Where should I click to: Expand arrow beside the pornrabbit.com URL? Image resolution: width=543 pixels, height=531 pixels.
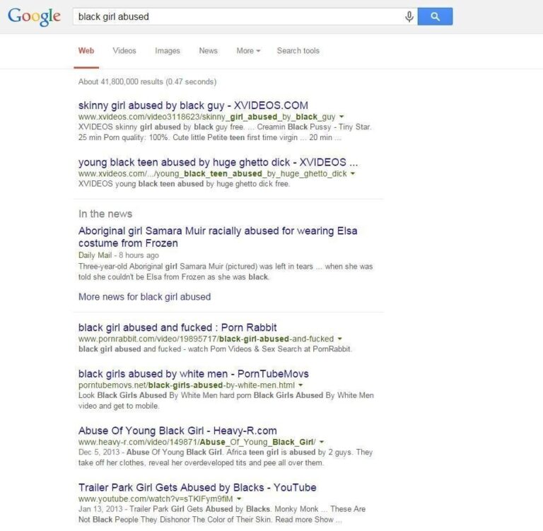(x=339, y=339)
